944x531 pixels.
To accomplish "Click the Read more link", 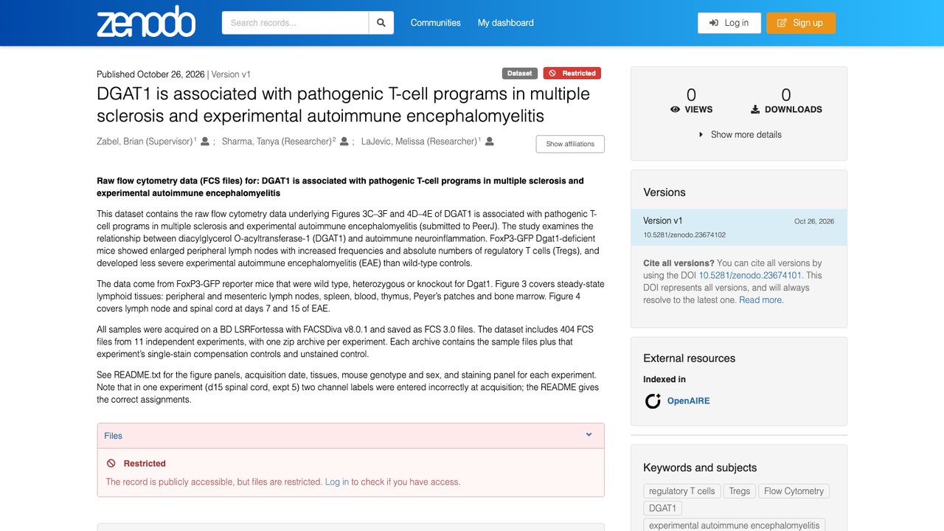I will [x=761, y=300].
